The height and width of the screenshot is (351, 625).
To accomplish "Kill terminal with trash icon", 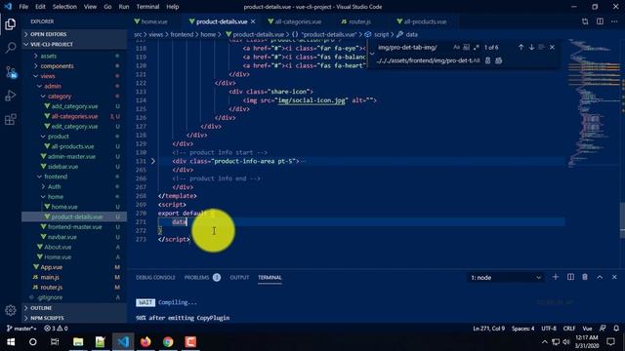I will click(585, 277).
